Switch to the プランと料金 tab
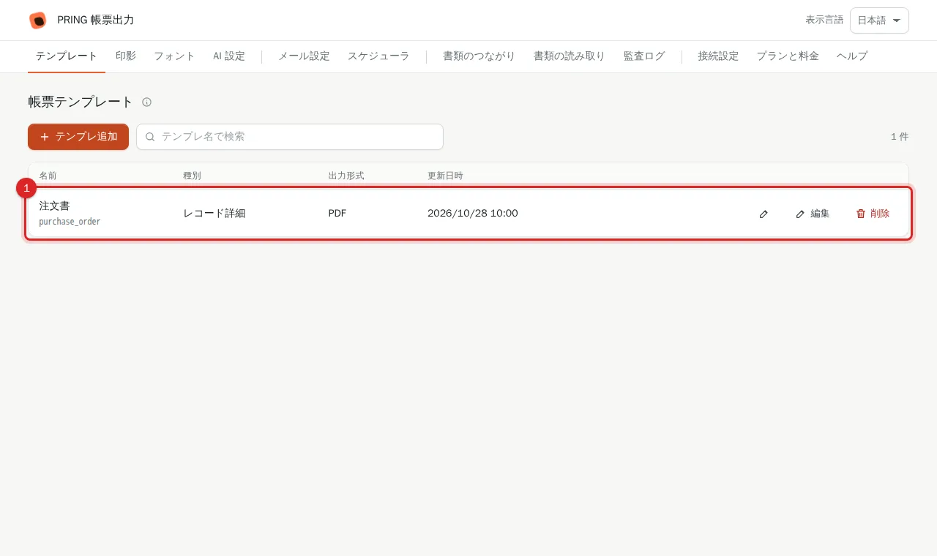This screenshot has height=556, width=937. [x=788, y=56]
